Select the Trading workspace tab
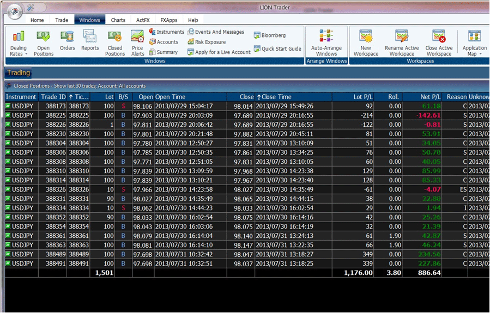Image resolution: width=490 pixels, height=313 pixels. [x=19, y=73]
